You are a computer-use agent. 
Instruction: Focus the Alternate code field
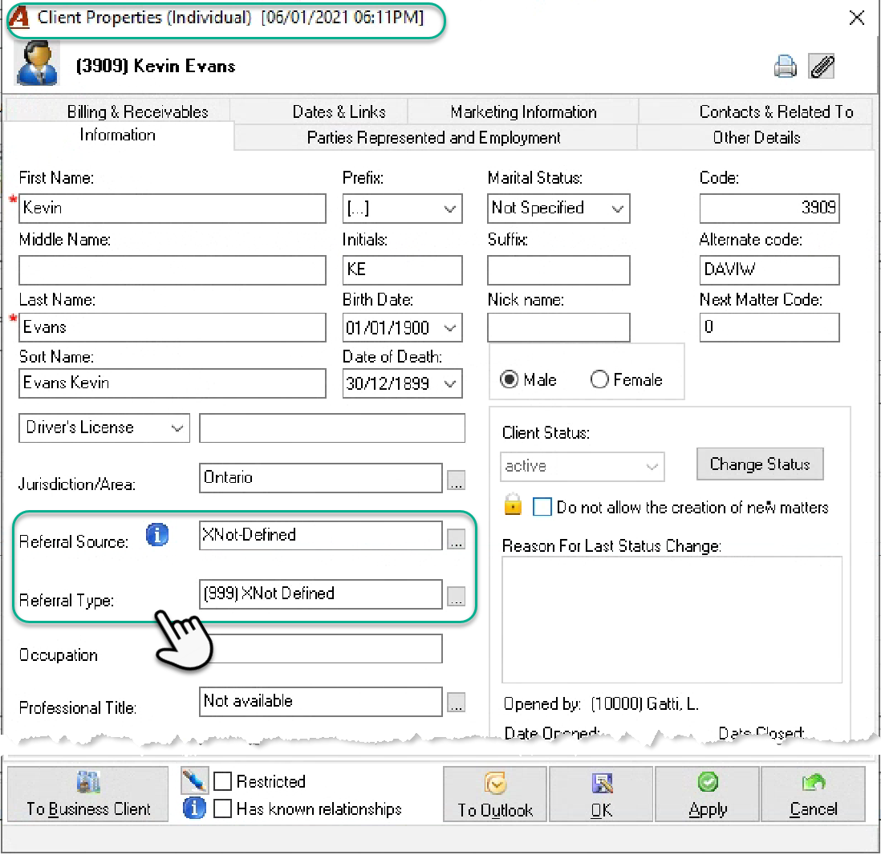pyautogui.click(x=769, y=270)
